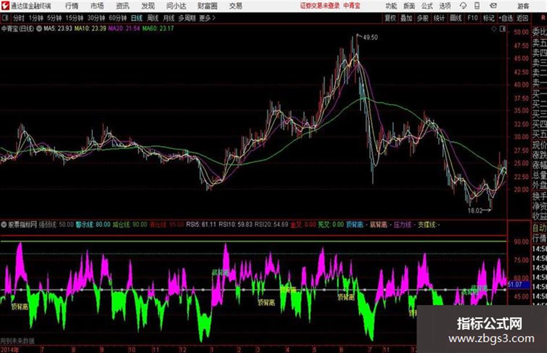Open the 公式 menu
Viewport: 547px width, 353px height.
(x=427, y=6)
